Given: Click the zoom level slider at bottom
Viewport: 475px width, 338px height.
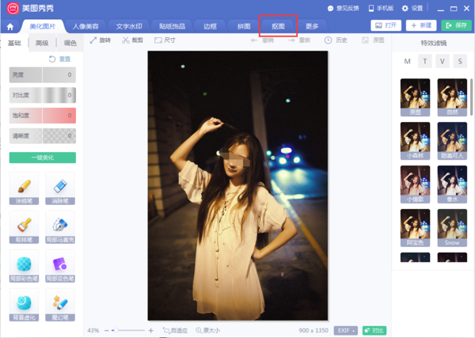Looking at the screenshot, I should [x=128, y=330].
